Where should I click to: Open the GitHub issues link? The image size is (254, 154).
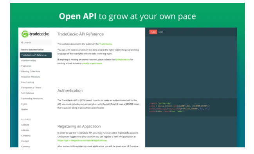[122, 60]
